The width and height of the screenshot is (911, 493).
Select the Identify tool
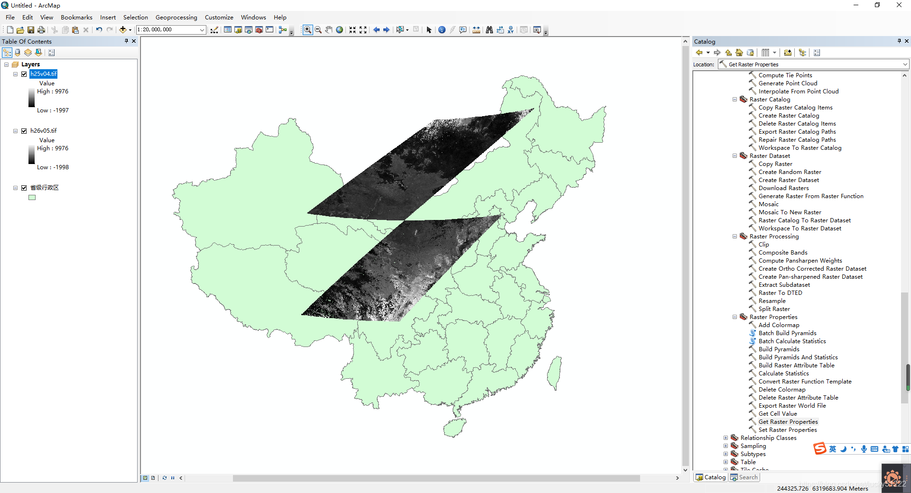click(x=442, y=29)
